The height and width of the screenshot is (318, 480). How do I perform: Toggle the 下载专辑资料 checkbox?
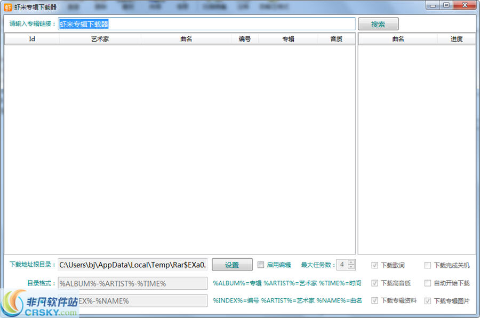point(374,300)
